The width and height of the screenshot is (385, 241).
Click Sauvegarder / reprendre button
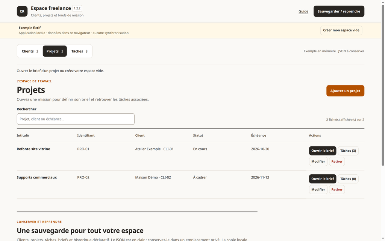point(339,11)
